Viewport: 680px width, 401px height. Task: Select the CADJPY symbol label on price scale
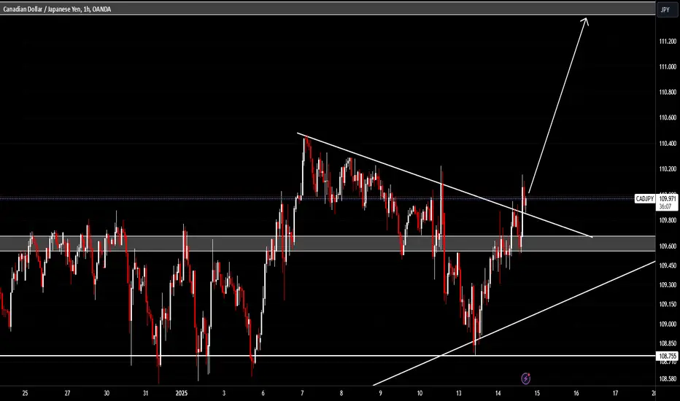coord(644,199)
